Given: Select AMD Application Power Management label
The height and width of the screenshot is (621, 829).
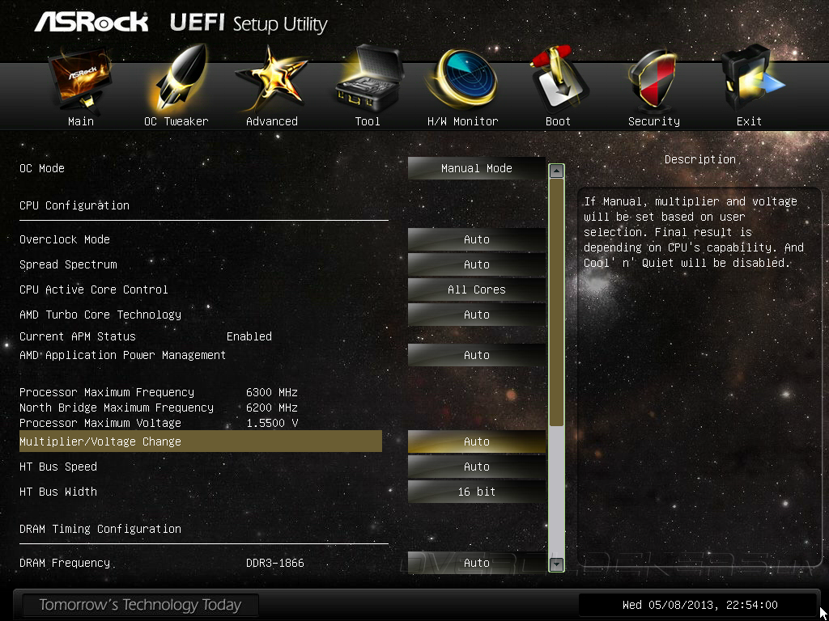Looking at the screenshot, I should tap(123, 356).
